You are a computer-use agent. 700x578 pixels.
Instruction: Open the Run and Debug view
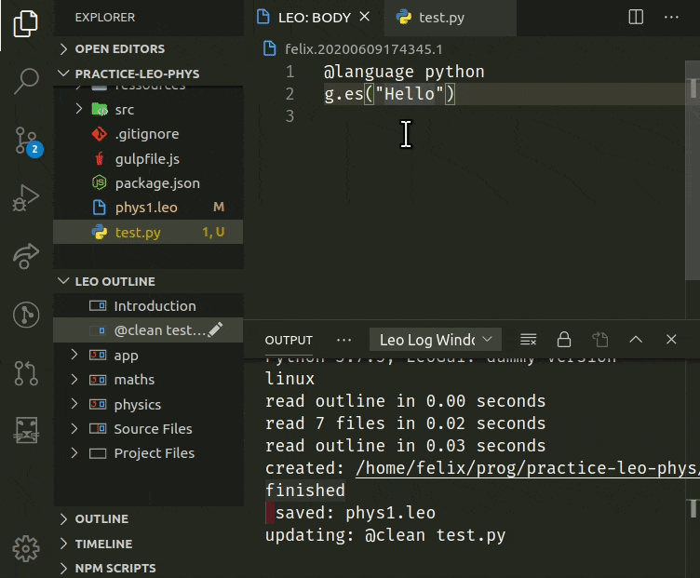point(26,197)
